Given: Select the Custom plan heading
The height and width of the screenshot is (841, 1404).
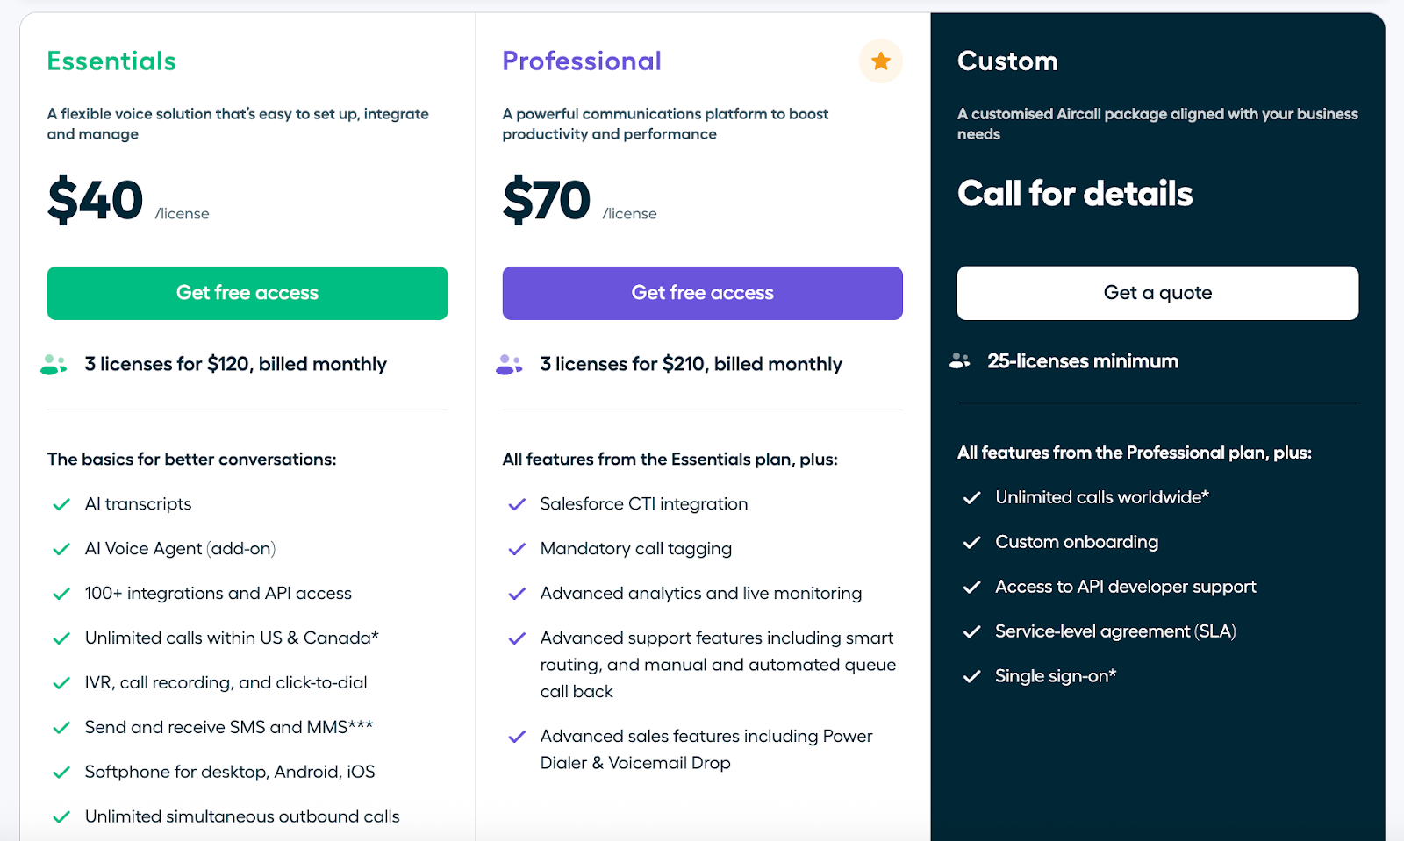Looking at the screenshot, I should click(x=1007, y=61).
